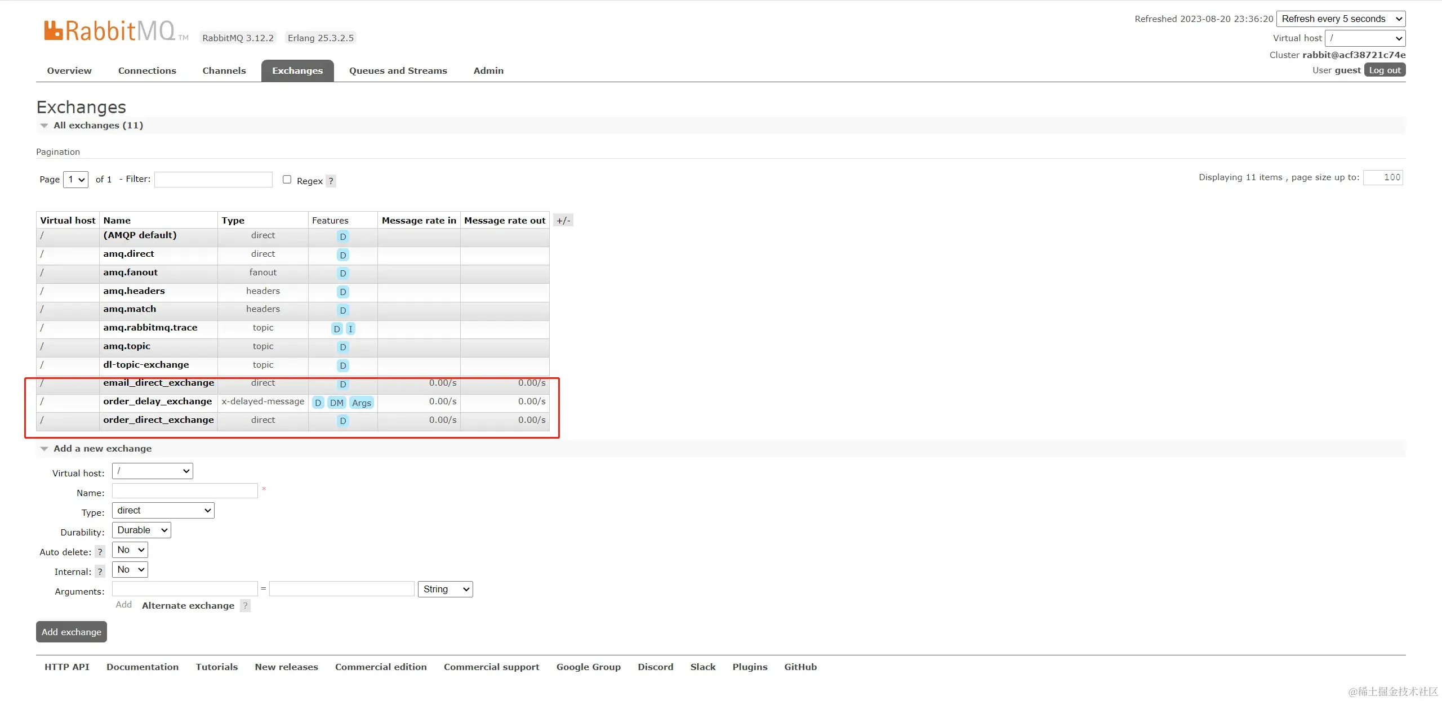Open the Durability dropdown
This screenshot has height=701, width=1442.
click(141, 530)
